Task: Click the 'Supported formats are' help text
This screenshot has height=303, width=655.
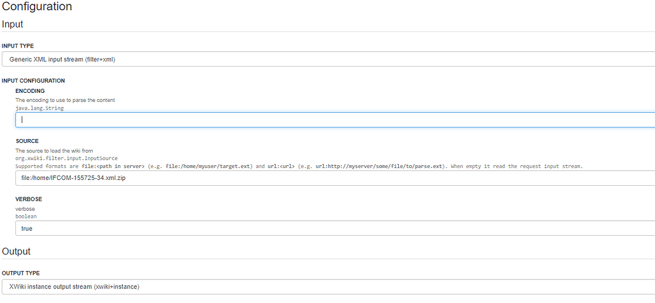Action: click(x=298, y=167)
